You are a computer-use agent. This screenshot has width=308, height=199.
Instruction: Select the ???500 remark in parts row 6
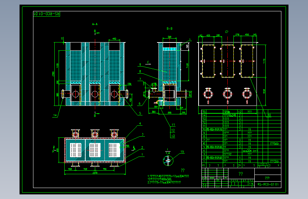pos(274,143)
